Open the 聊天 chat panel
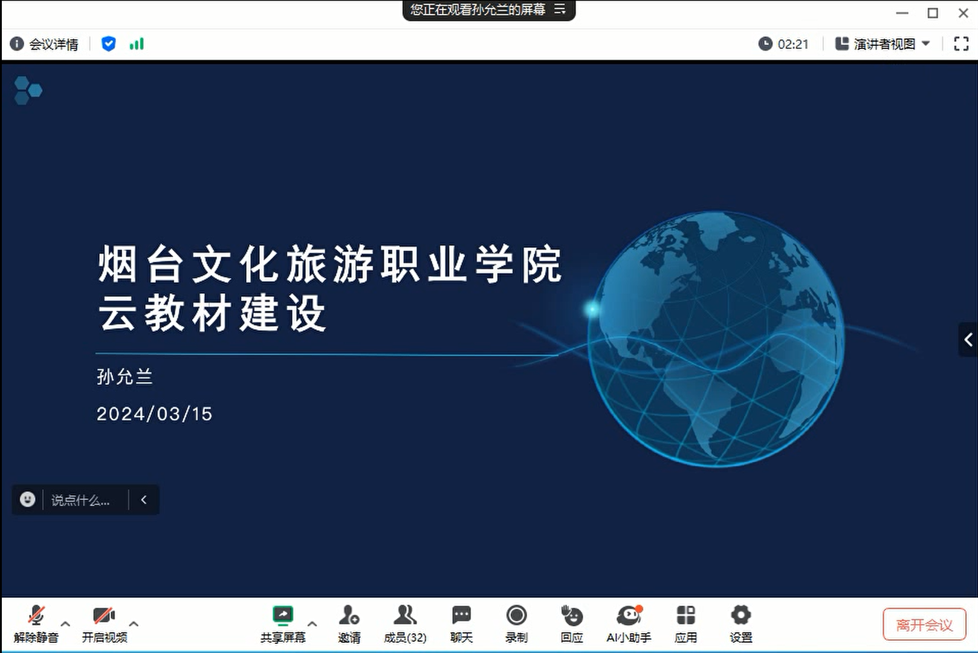 pos(461,624)
